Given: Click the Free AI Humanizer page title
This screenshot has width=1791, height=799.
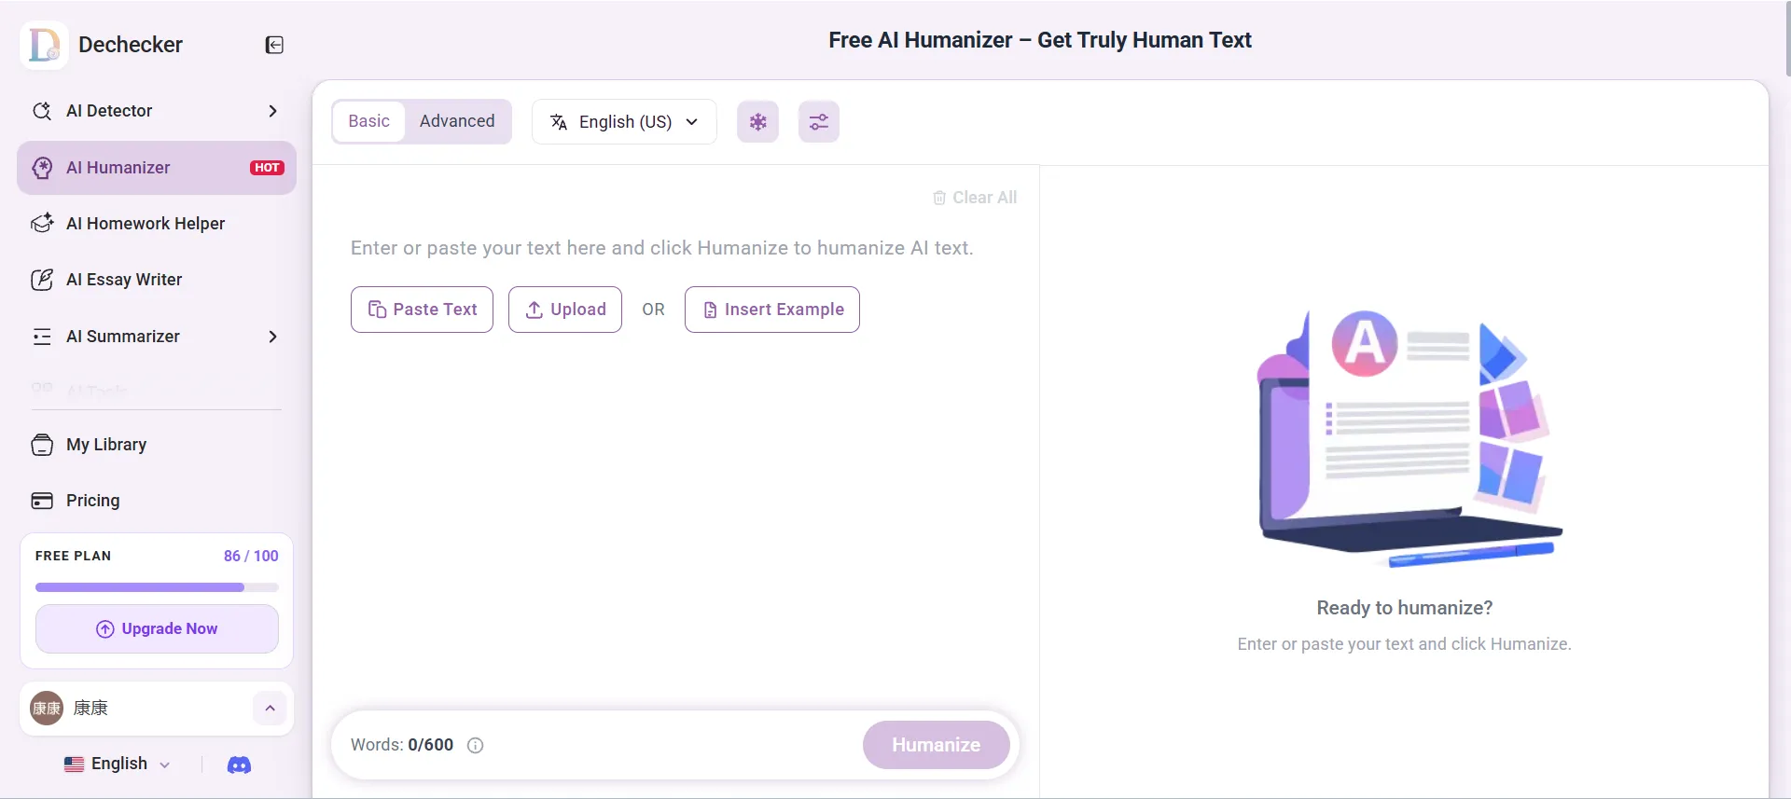Looking at the screenshot, I should pyautogui.click(x=1040, y=40).
